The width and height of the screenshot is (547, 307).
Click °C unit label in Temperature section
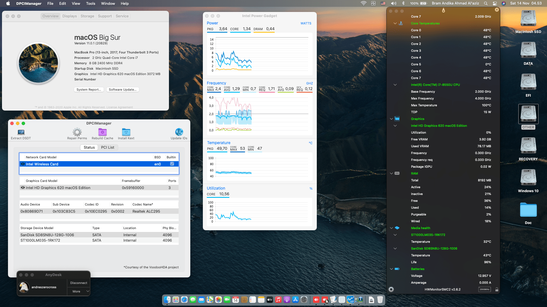click(x=311, y=143)
